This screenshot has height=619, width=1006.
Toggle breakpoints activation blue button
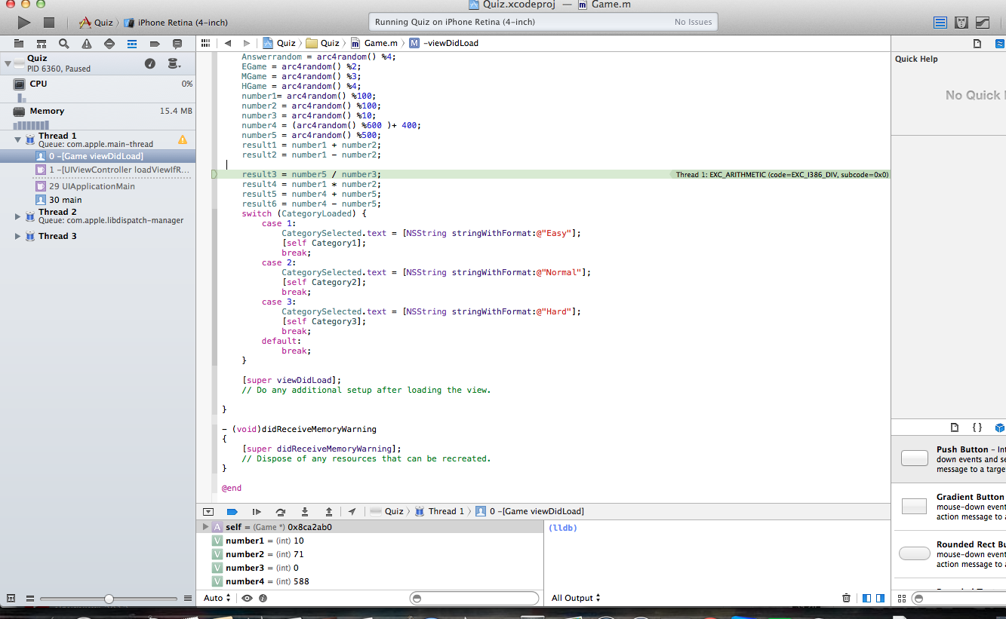pos(232,511)
